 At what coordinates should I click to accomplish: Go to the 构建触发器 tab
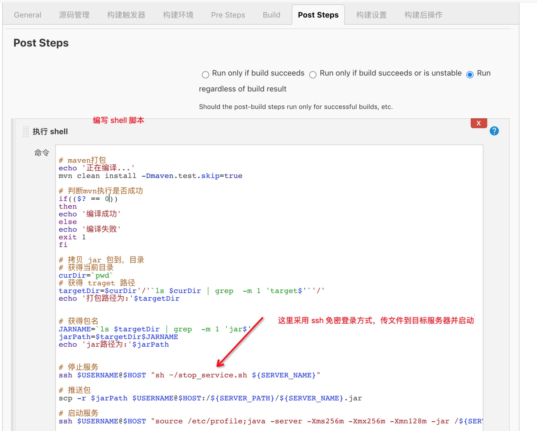(126, 15)
